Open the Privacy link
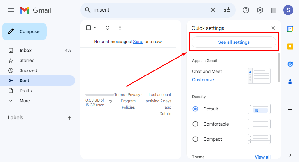Screen dimensions: 299x162 click(134, 95)
